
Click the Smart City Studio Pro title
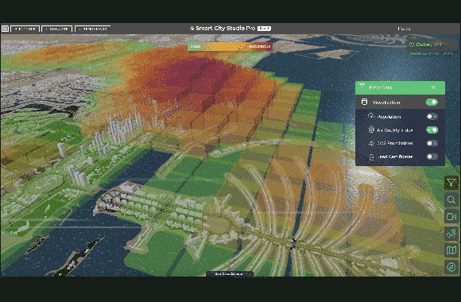(x=226, y=29)
